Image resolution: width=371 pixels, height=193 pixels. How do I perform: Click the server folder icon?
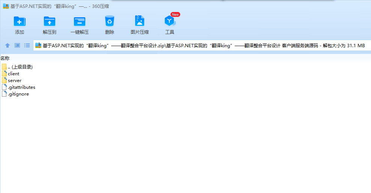4,80
